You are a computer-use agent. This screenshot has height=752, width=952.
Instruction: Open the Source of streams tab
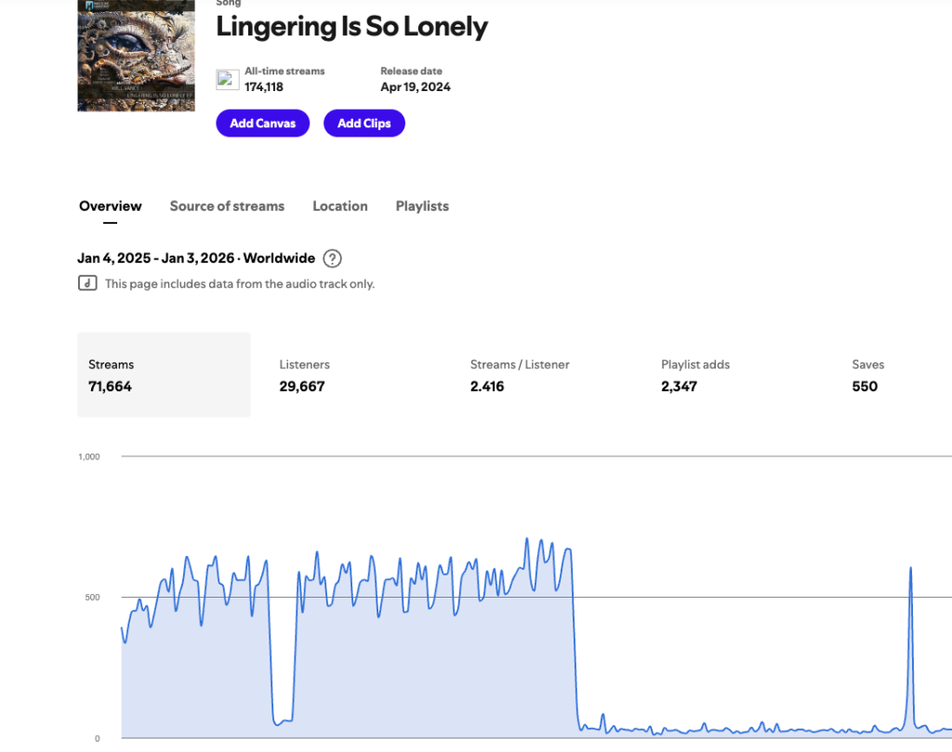click(227, 206)
